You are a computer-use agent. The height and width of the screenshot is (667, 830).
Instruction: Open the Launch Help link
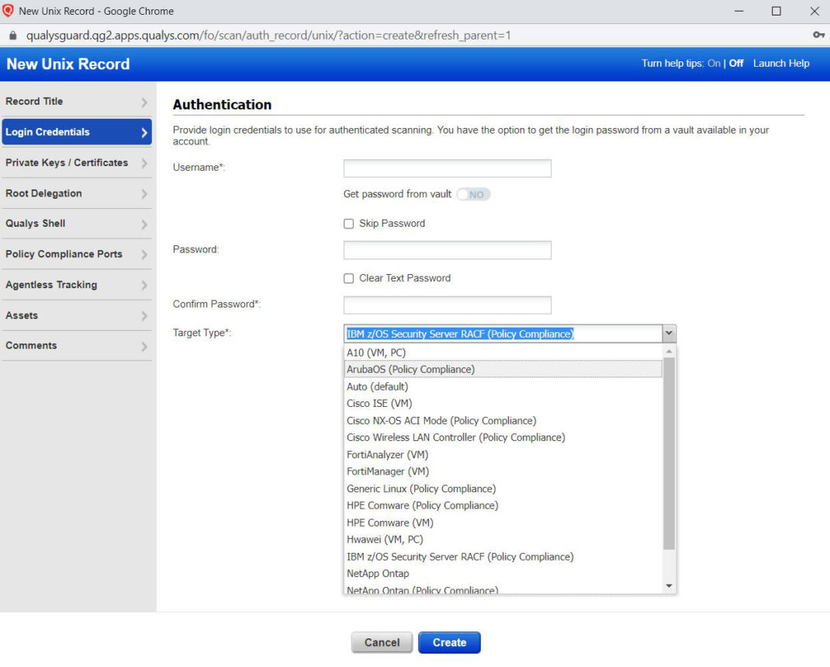781,63
